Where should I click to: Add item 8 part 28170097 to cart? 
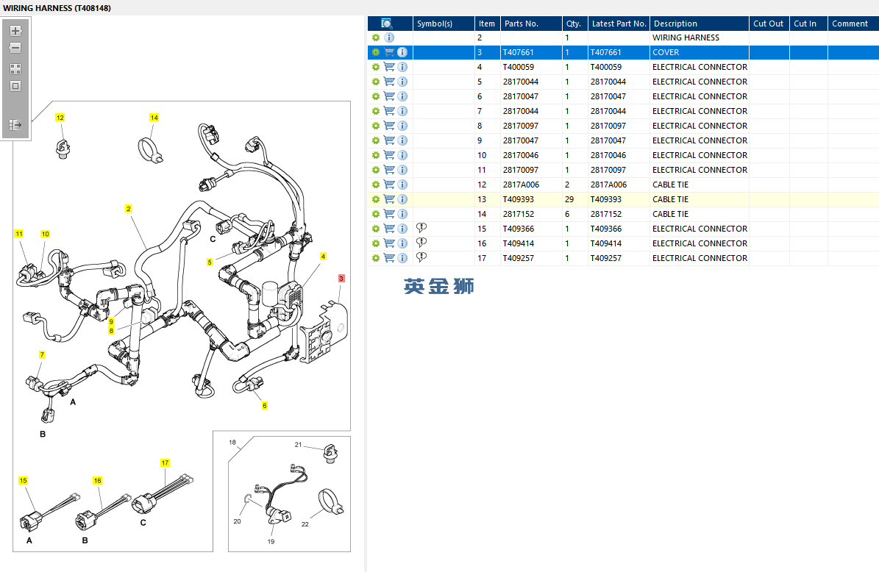[389, 126]
